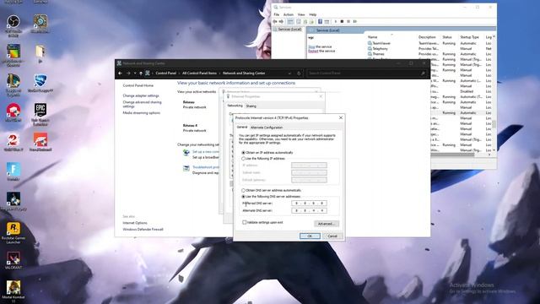
Task: Click Windows Defender Firewall link
Action: pyautogui.click(x=143, y=230)
